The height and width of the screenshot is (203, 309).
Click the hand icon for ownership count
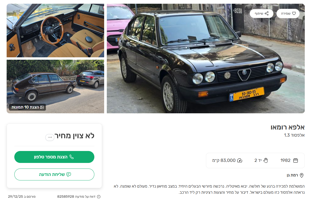[x=266, y=160]
